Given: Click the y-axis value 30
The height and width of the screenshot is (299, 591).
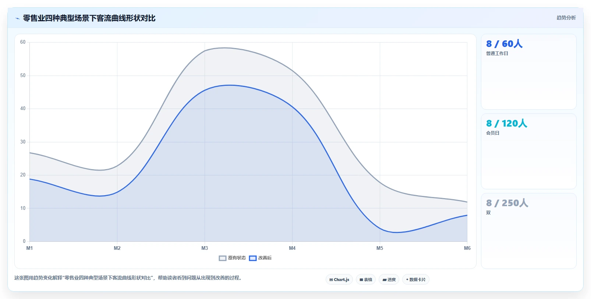Looking at the screenshot, I should pos(23,142).
